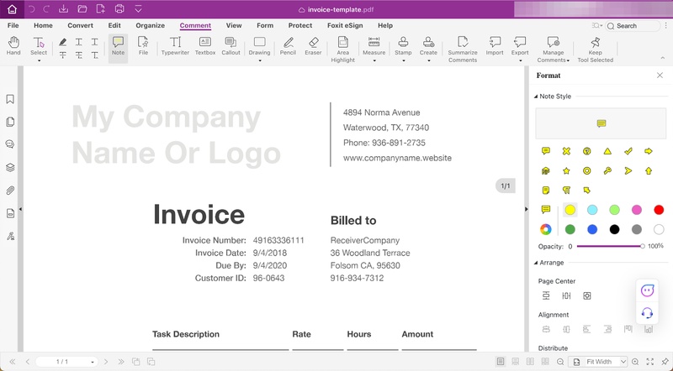Select the Typewriter tool

pos(175,46)
